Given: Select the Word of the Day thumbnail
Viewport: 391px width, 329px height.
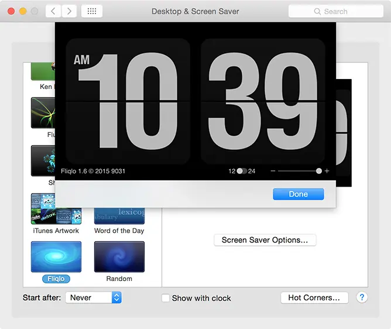Looking at the screenshot, I should 119,216.
